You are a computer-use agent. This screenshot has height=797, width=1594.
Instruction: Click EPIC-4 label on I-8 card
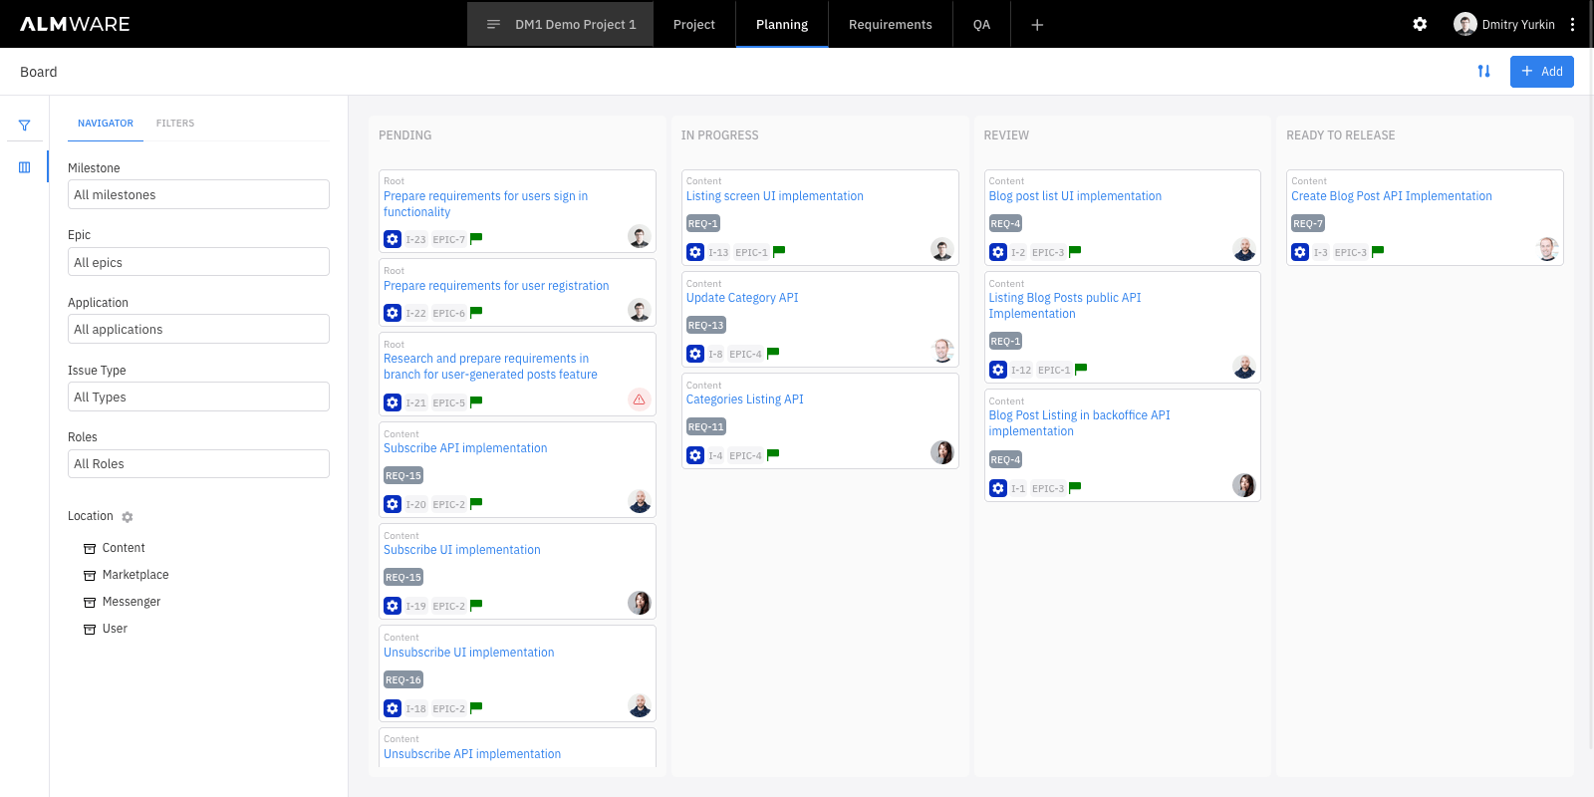pos(745,354)
